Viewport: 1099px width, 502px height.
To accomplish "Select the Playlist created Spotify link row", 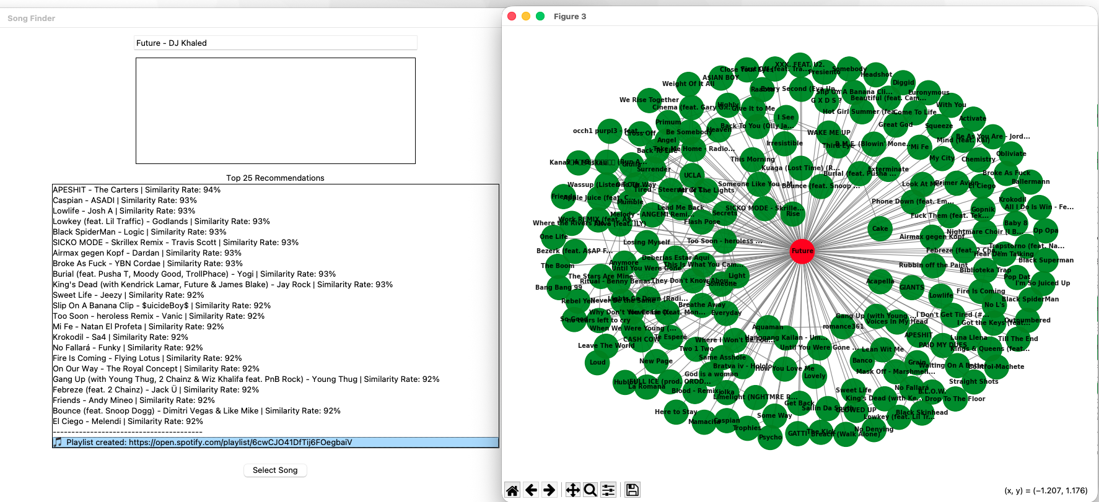I will 276,442.
